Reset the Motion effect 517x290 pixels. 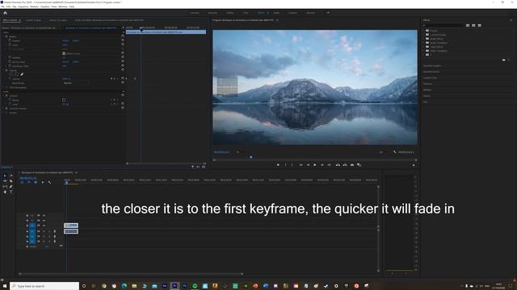tap(123, 36)
